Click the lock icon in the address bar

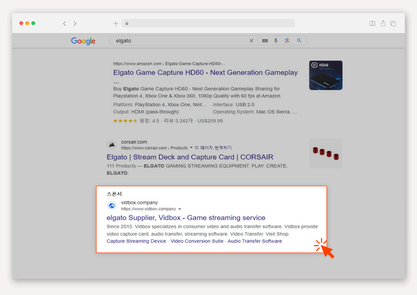pyautogui.click(x=127, y=23)
